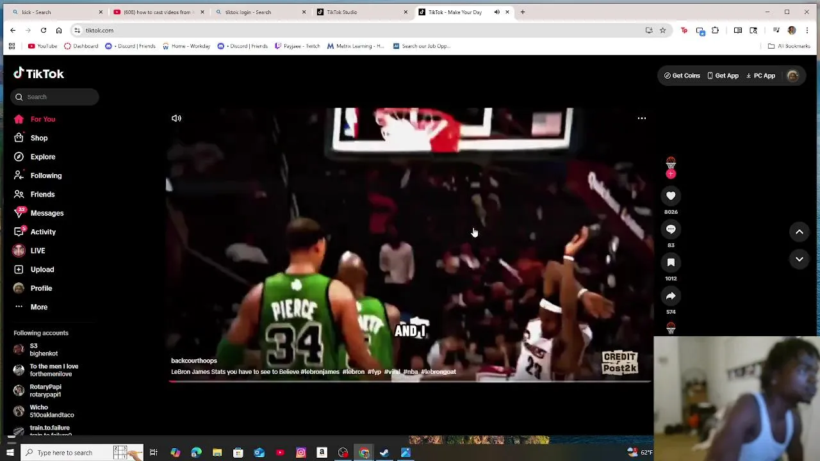Open Instagram from the taskbar
This screenshot has width=820, height=461.
[301, 453]
